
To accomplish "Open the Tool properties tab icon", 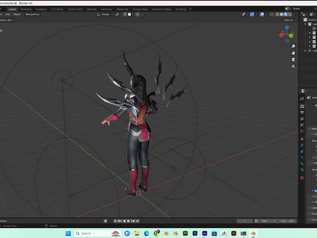I will pyautogui.click(x=302, y=99).
